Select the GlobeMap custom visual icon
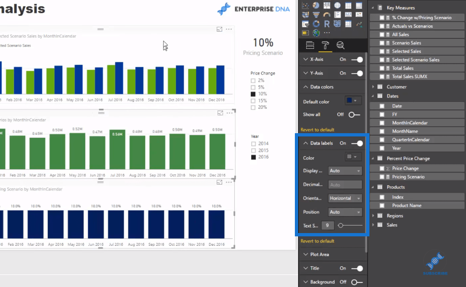This screenshot has height=287, width=466. point(316,33)
